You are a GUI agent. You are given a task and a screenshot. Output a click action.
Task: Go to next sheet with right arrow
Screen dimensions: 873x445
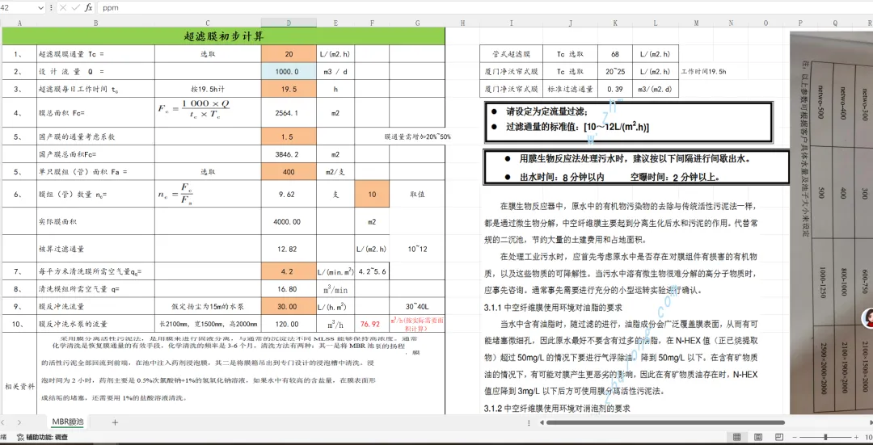pyautogui.click(x=19, y=422)
